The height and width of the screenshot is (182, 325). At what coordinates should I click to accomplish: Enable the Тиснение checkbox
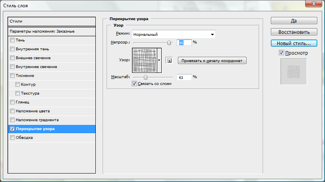coord(12,76)
